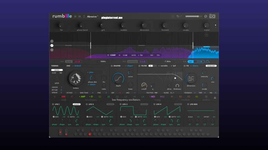Click the redo arrow icon
Image resolution: width=268 pixels, height=150 pixels.
181,16
